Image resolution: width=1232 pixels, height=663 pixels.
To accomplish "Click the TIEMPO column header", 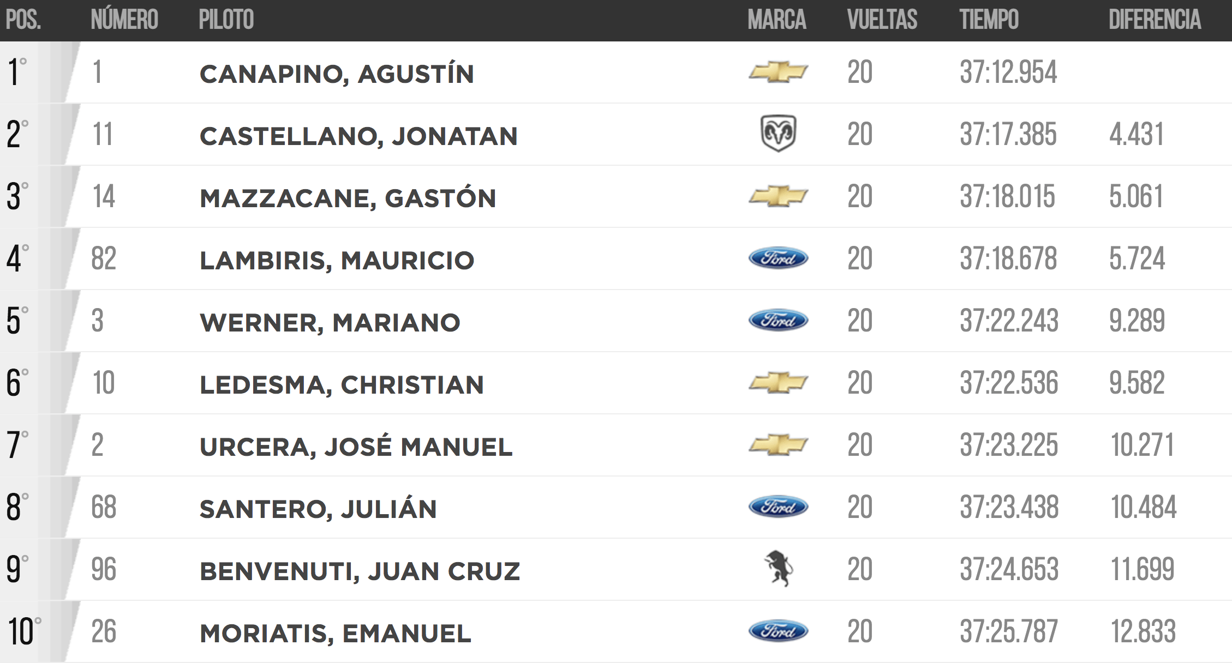I will pos(989,20).
